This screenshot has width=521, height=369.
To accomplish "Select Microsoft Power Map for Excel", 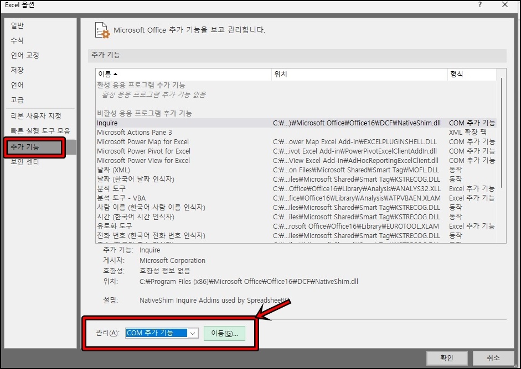I will click(x=296, y=142).
